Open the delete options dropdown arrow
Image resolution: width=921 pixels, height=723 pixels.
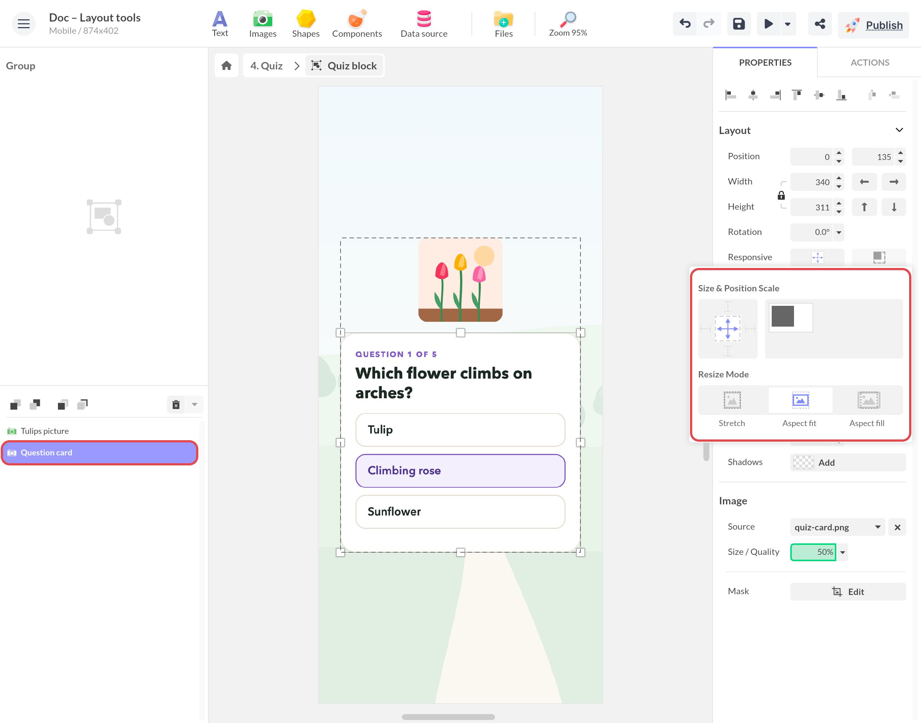coord(194,405)
